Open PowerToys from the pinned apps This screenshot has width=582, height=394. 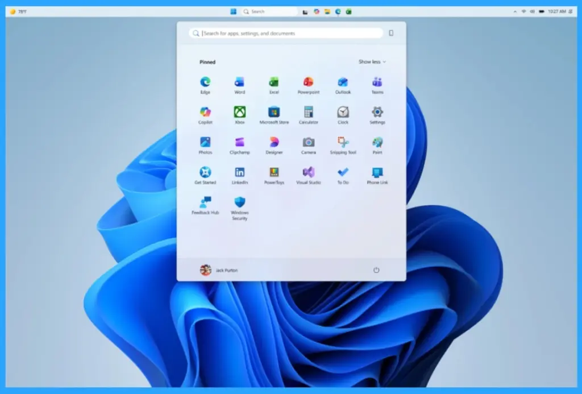(274, 175)
